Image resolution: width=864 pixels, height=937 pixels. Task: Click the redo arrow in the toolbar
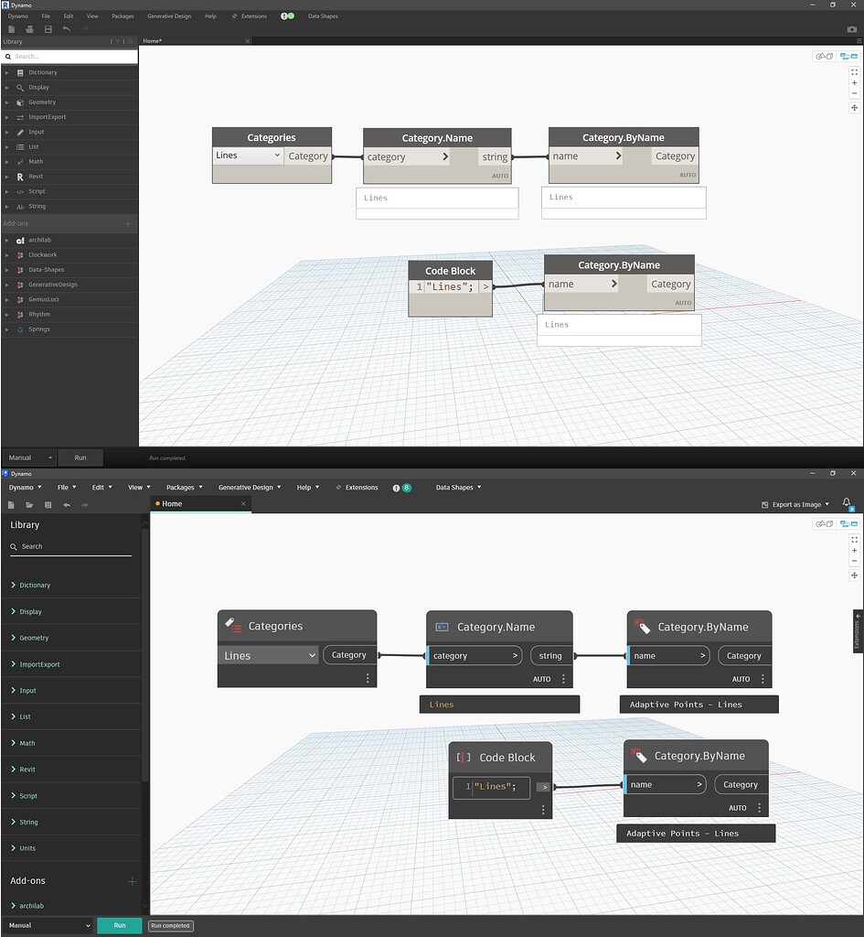click(x=84, y=504)
